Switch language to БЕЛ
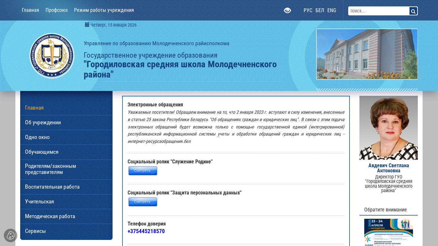Viewport: 438px width, 246px height. coord(320,11)
